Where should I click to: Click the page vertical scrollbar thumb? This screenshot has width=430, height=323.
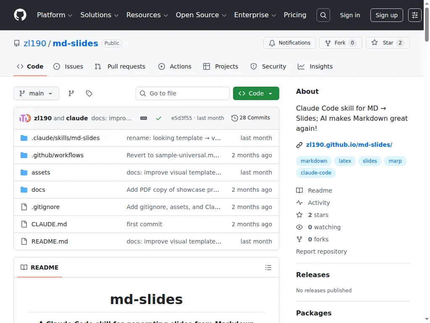click(427, 25)
